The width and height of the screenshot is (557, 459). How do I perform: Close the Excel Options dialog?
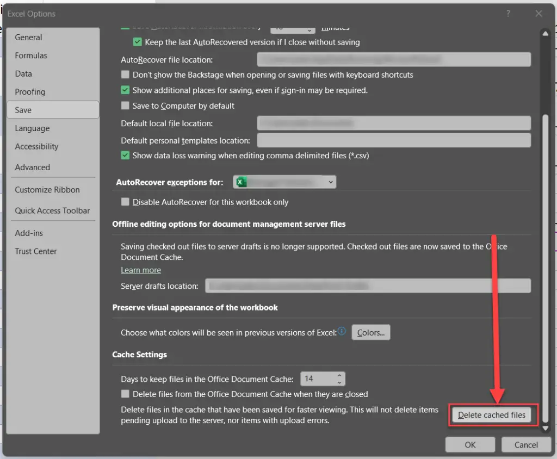coord(539,14)
